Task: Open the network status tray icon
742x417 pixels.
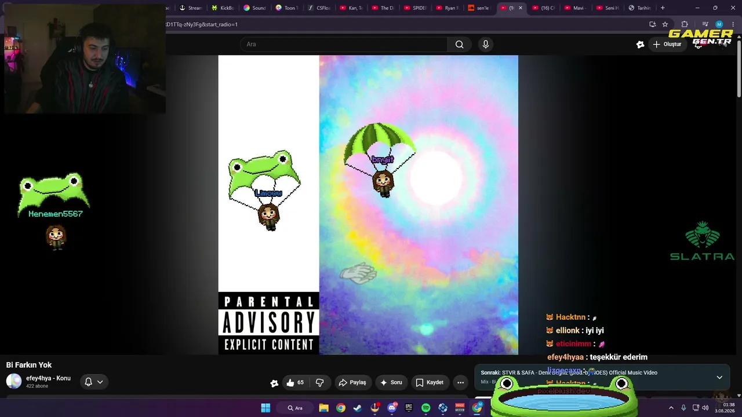Action: coord(695,408)
